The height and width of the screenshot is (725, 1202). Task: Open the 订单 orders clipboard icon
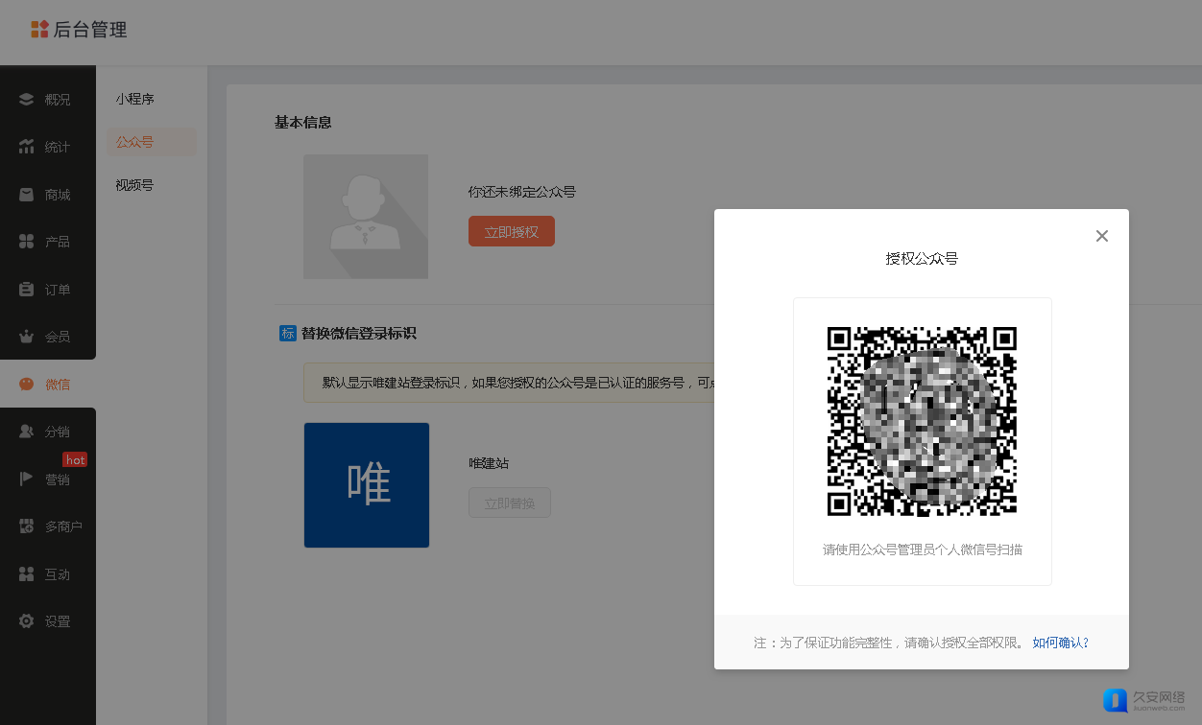point(27,290)
